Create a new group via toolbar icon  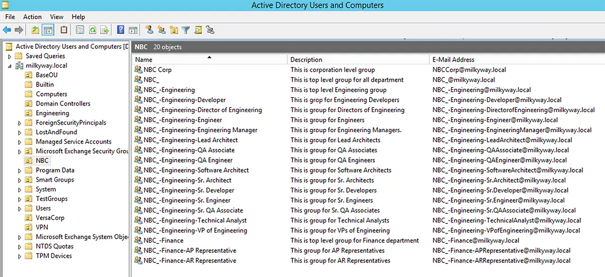161,30
